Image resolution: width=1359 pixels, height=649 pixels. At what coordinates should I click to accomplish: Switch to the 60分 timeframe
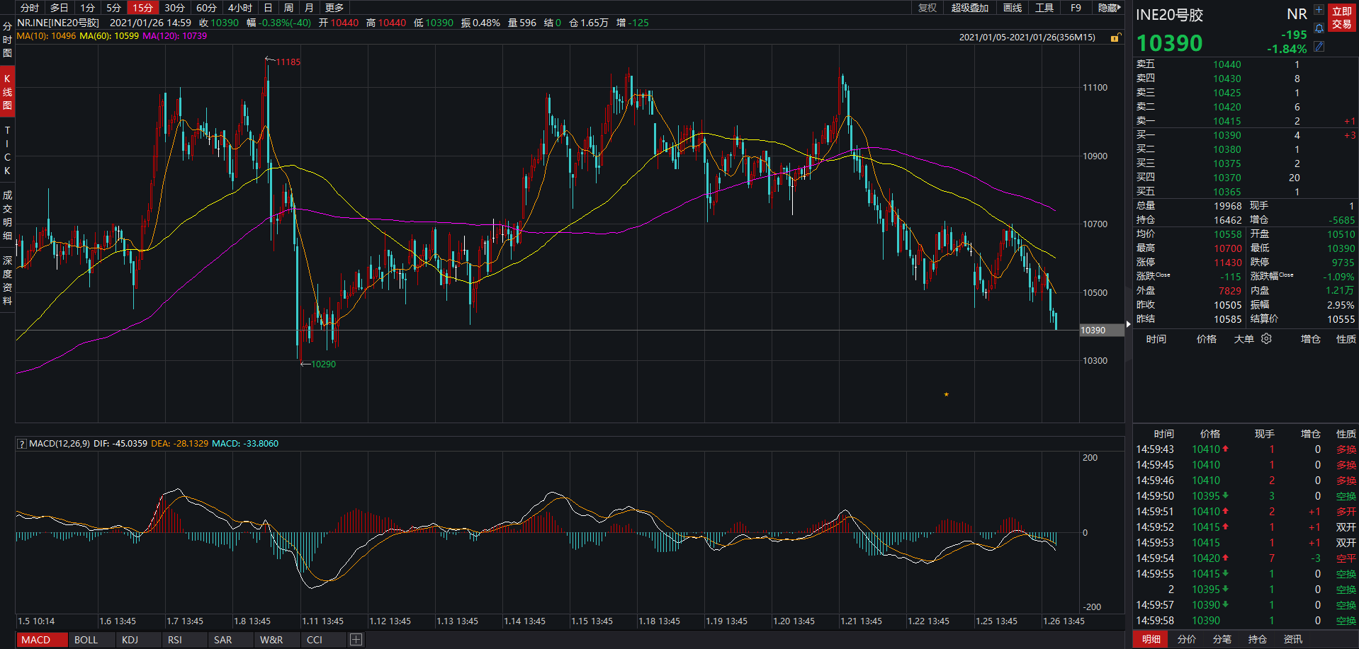pyautogui.click(x=206, y=8)
